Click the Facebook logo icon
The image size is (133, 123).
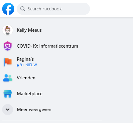[x=8, y=9]
